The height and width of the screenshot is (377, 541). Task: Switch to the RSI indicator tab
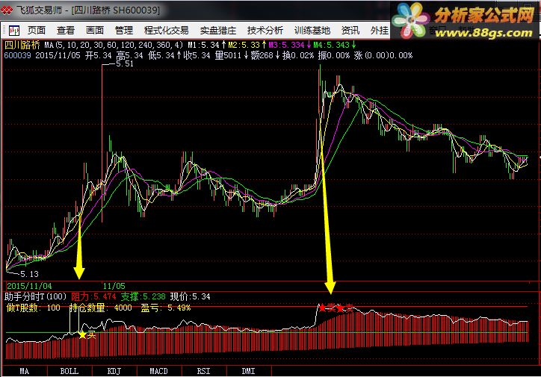(x=203, y=371)
